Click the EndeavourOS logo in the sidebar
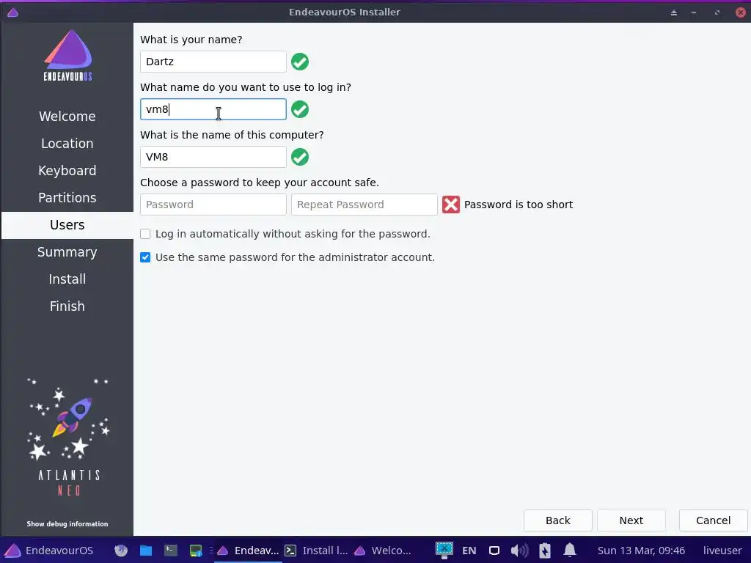751x563 pixels. [x=67, y=56]
